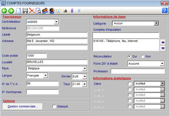The height and width of the screenshot is (116, 169).
Task: Click the Profession input field
Action: tap(138, 71)
